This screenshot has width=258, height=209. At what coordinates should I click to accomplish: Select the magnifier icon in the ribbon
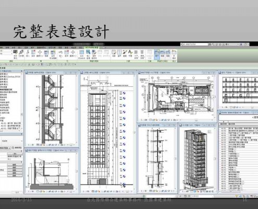tap(88, 52)
